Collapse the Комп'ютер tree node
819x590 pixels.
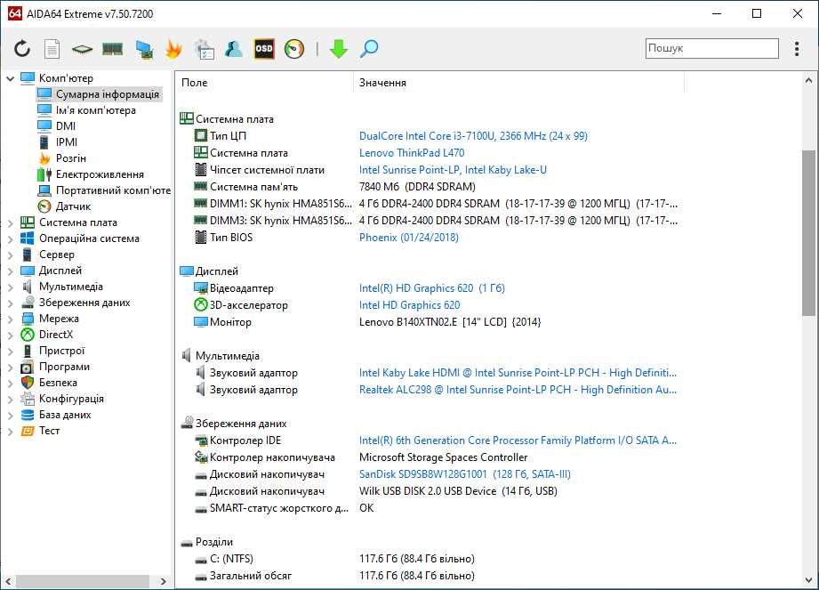tap(10, 78)
